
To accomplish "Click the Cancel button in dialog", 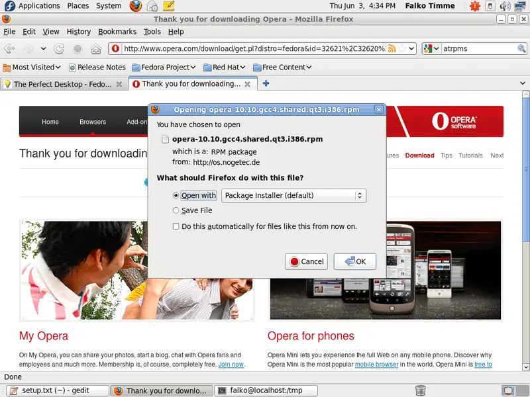I will [306, 261].
